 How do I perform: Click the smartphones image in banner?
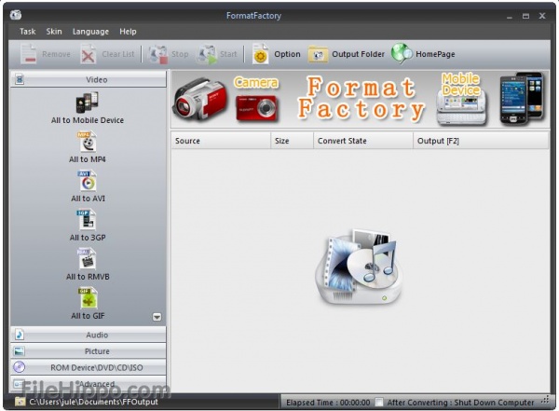[522, 98]
